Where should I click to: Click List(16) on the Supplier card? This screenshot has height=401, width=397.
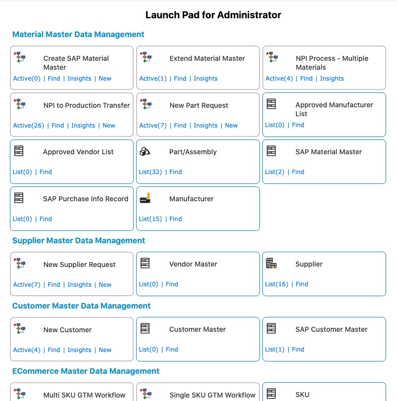(277, 284)
